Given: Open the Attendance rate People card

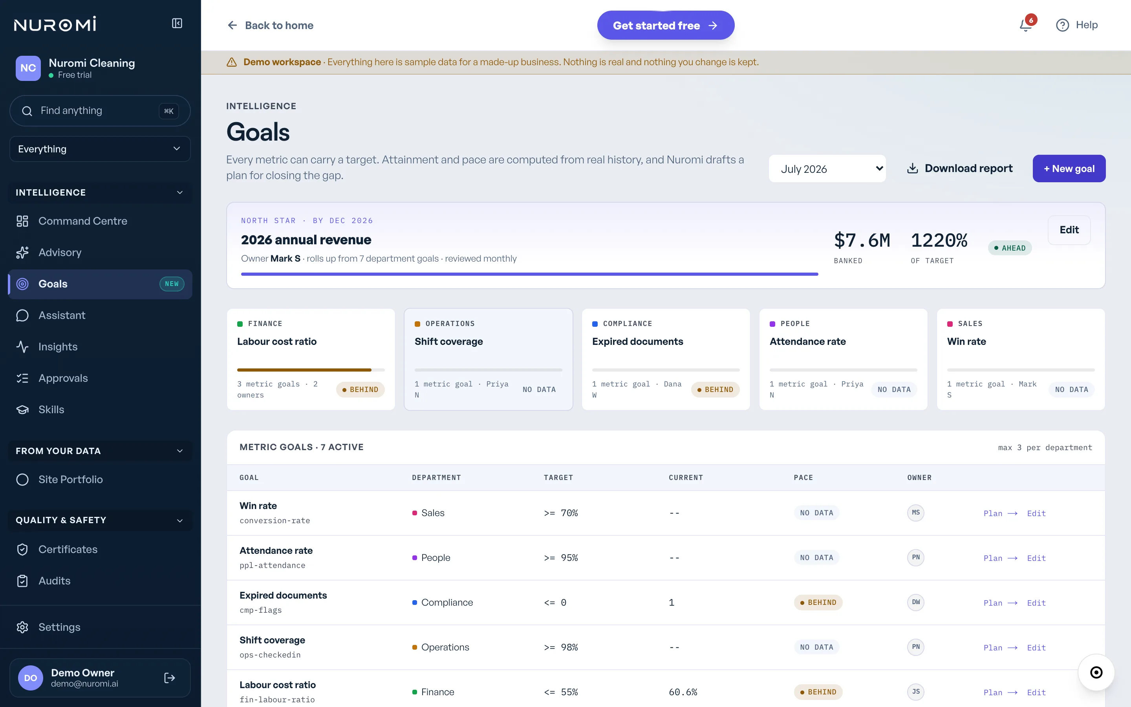Looking at the screenshot, I should [x=843, y=359].
